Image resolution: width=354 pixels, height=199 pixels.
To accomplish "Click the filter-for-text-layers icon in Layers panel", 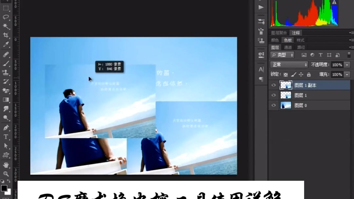I will coord(321,55).
